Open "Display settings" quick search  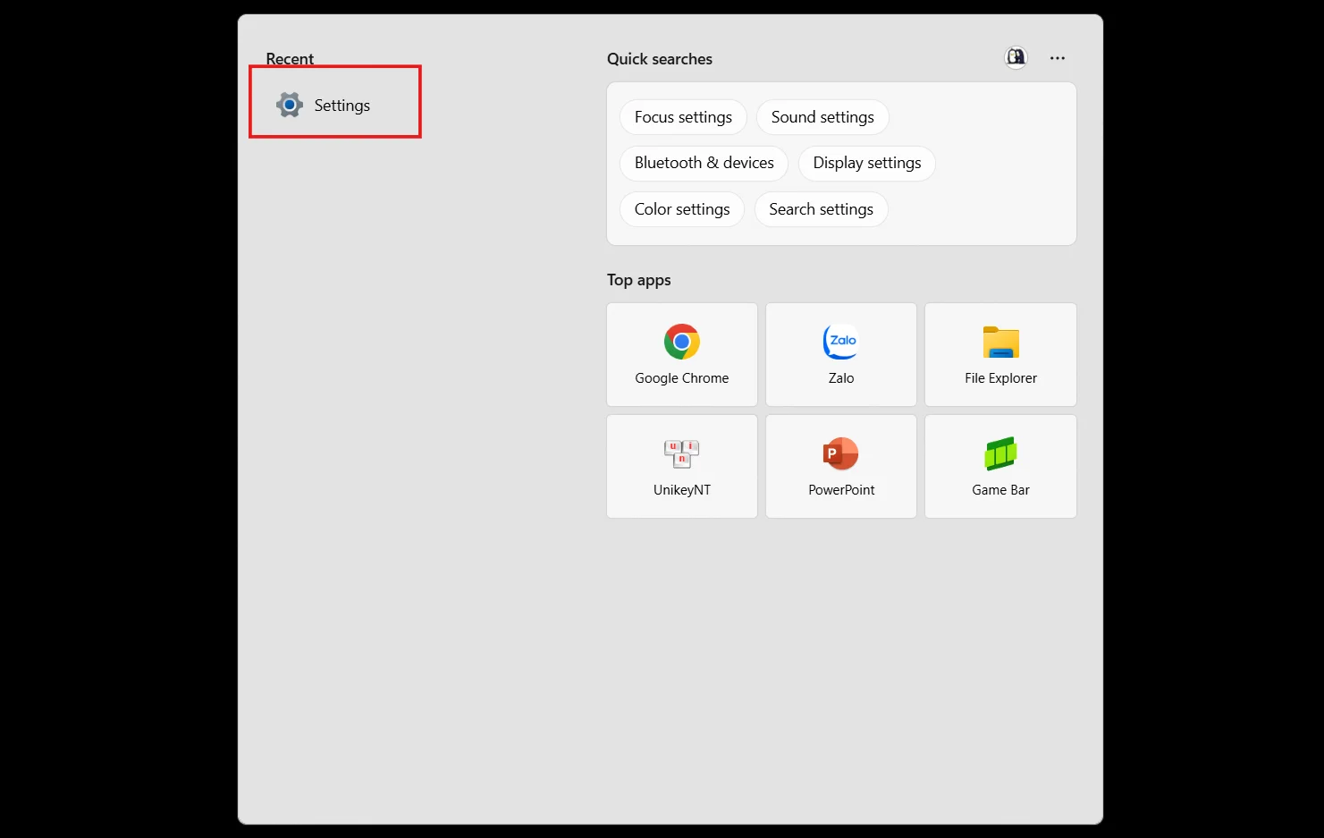pos(866,163)
